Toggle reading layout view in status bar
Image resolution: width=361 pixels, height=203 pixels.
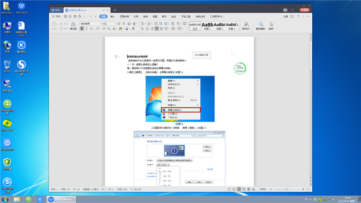pyautogui.click(x=234, y=189)
